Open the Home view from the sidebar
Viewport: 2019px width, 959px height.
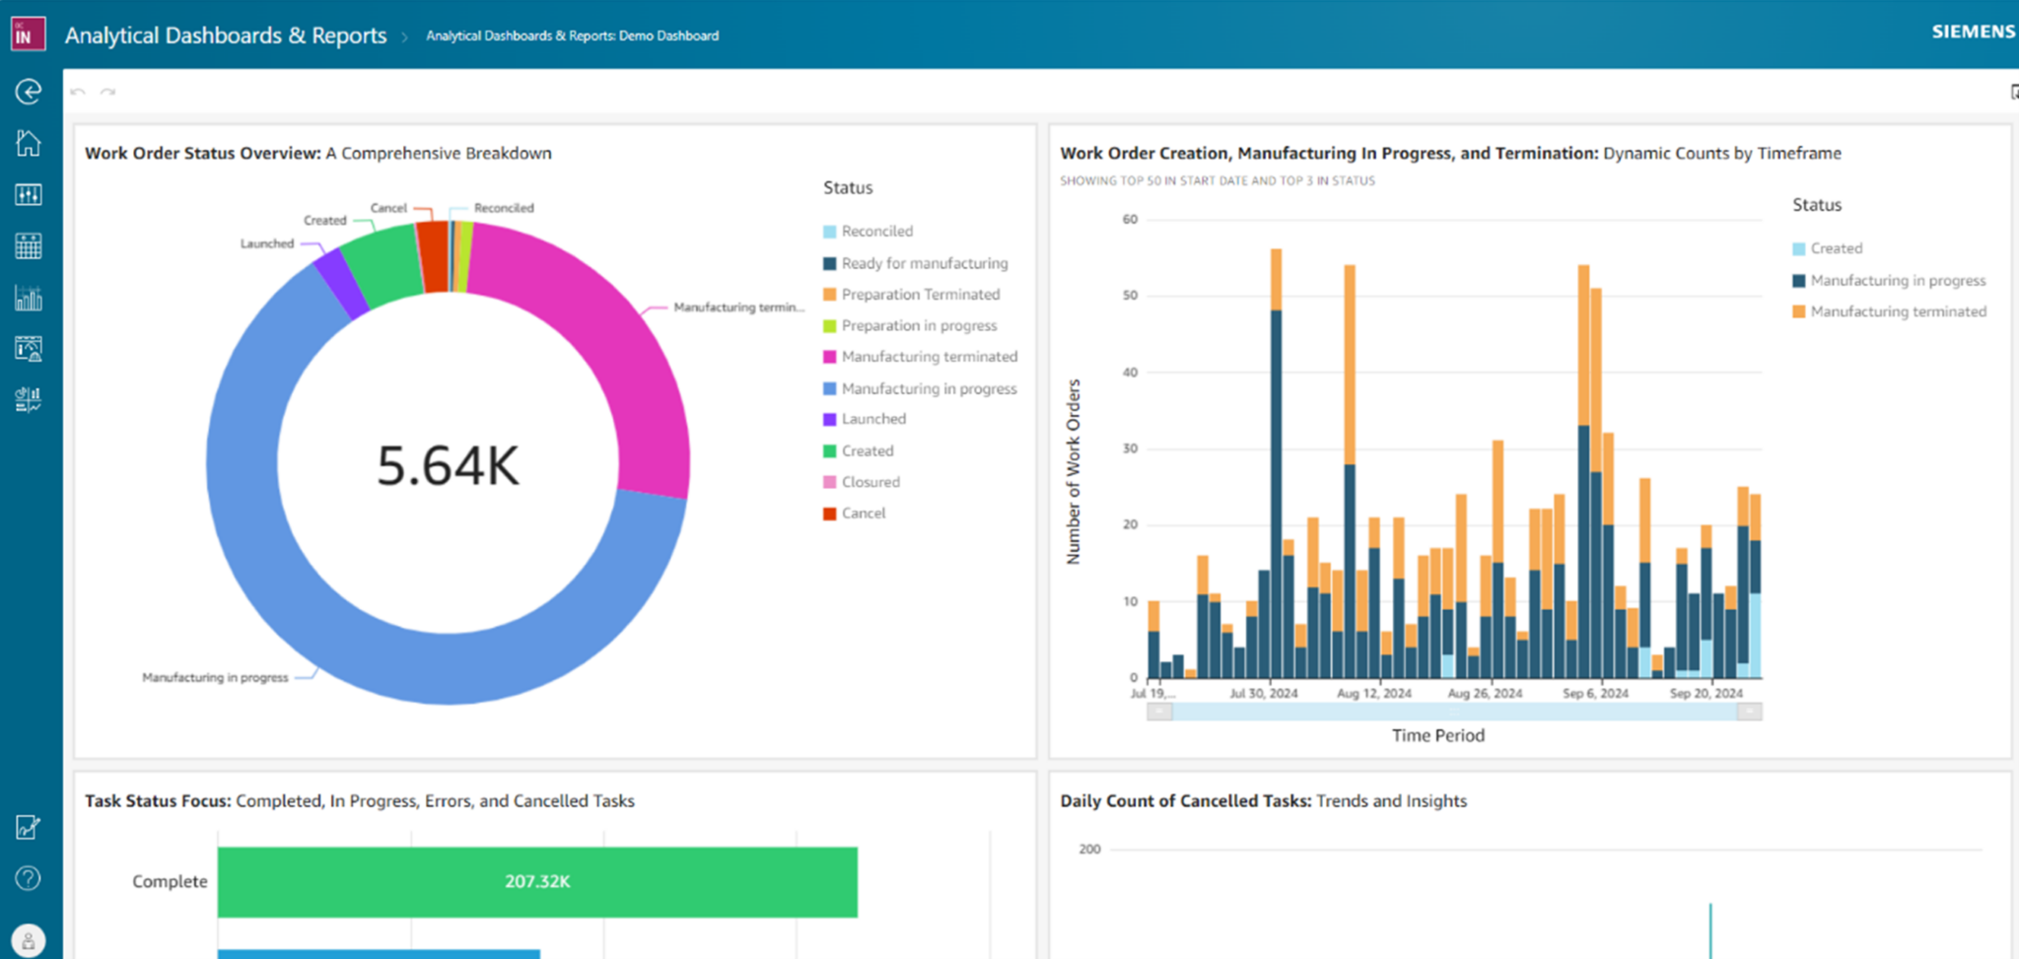coord(29,142)
